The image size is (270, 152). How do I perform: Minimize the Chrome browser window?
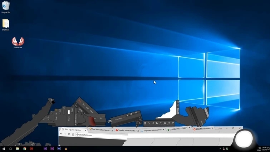click(227, 128)
